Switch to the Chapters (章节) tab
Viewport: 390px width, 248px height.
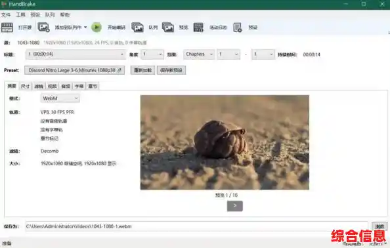[x=93, y=86]
